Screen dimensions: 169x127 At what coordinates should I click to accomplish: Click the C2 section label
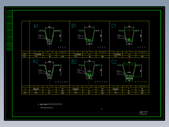coord(114,62)
